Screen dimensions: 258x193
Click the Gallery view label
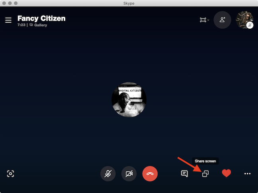coord(41,25)
